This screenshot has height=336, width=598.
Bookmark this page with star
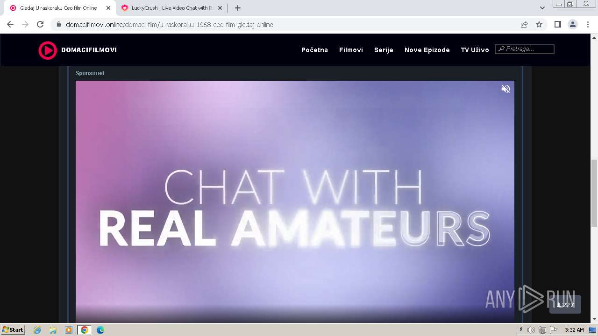click(539, 25)
